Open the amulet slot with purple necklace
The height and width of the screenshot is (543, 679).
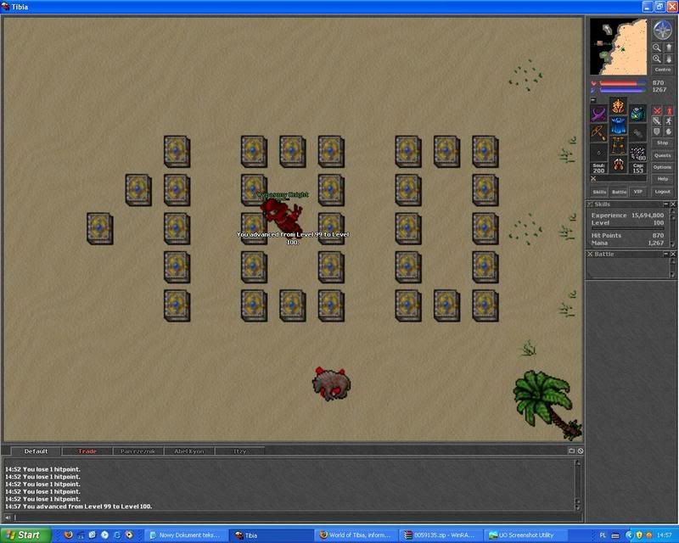pyautogui.click(x=599, y=115)
